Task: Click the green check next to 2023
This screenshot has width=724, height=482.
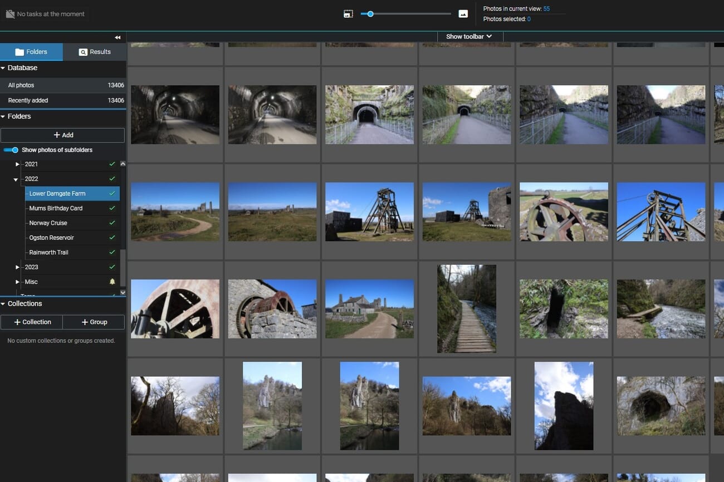Action: (x=111, y=267)
